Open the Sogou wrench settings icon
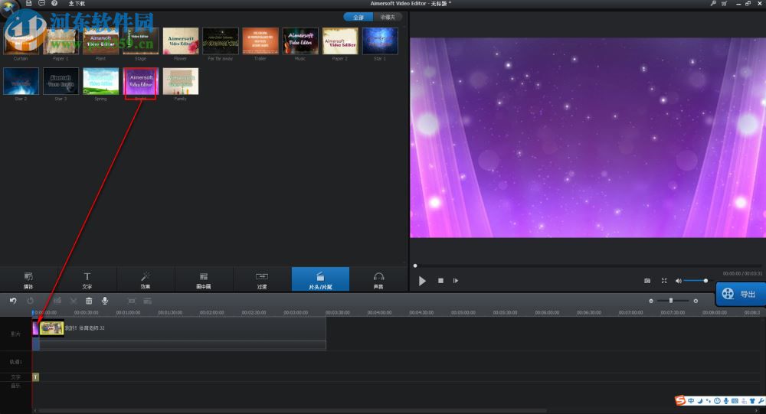 pos(761,401)
